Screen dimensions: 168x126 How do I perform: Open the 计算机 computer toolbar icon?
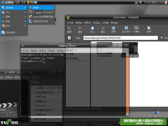coord(136,29)
